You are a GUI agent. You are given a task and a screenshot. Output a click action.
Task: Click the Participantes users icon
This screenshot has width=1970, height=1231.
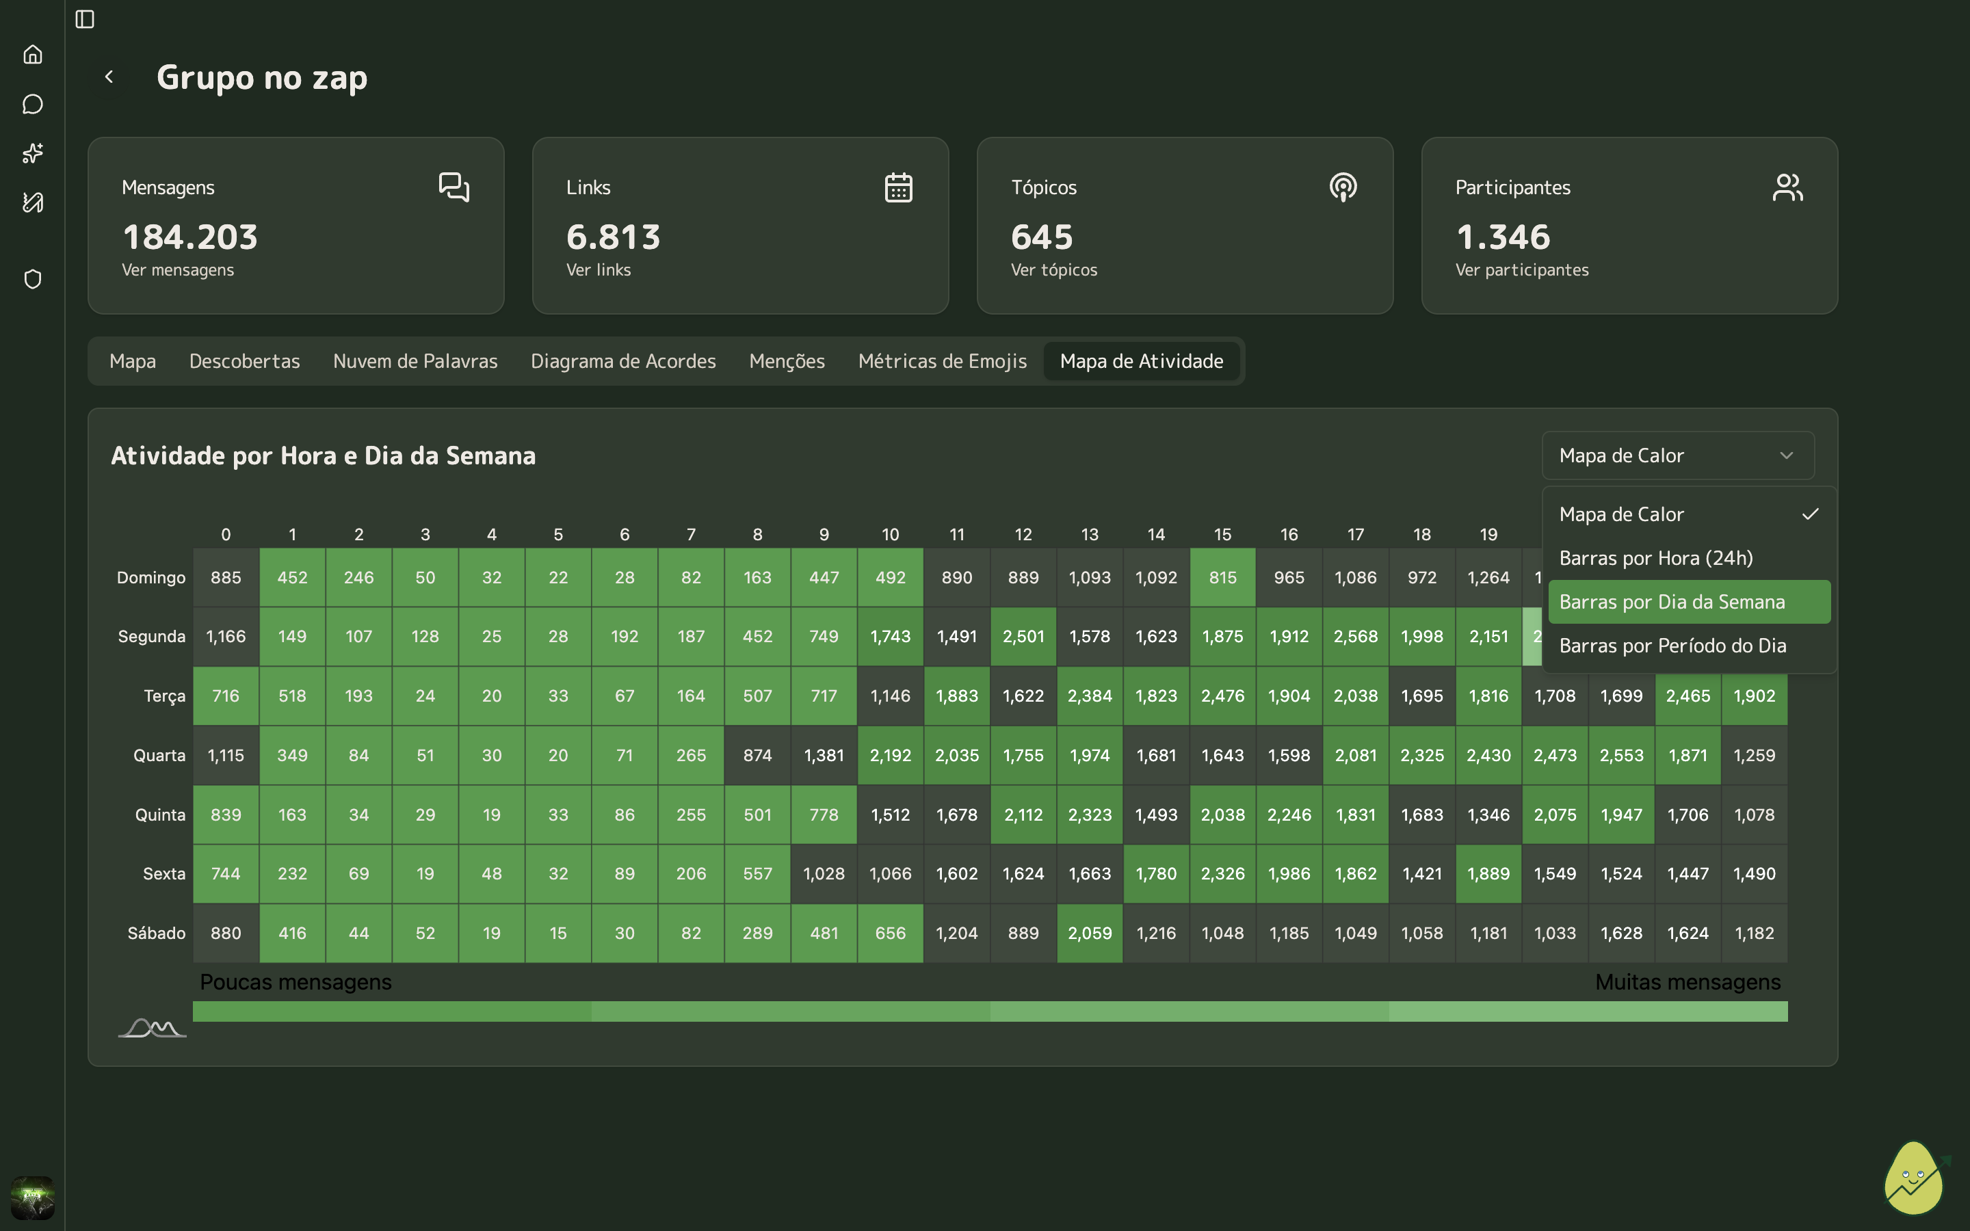coord(1787,187)
